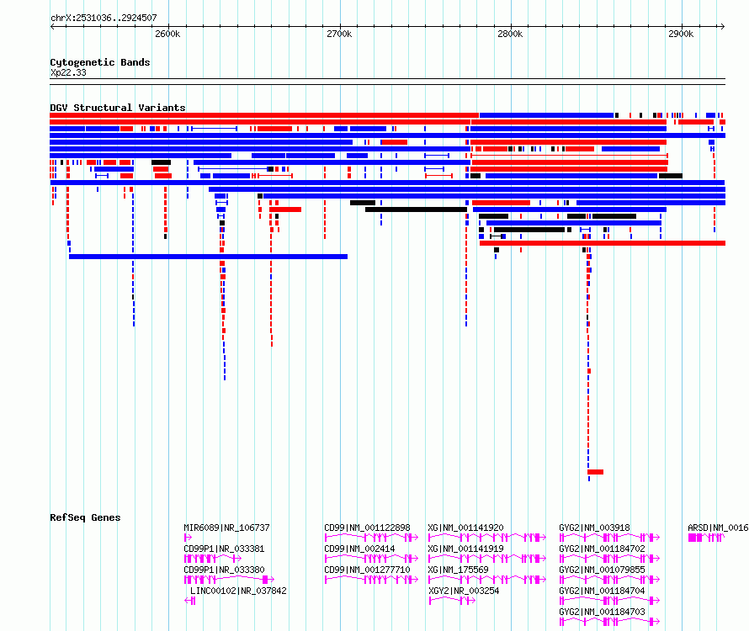The image size is (749, 631).
Task: Open the LINC00102|NR_037842 gene label
Action: (238, 591)
